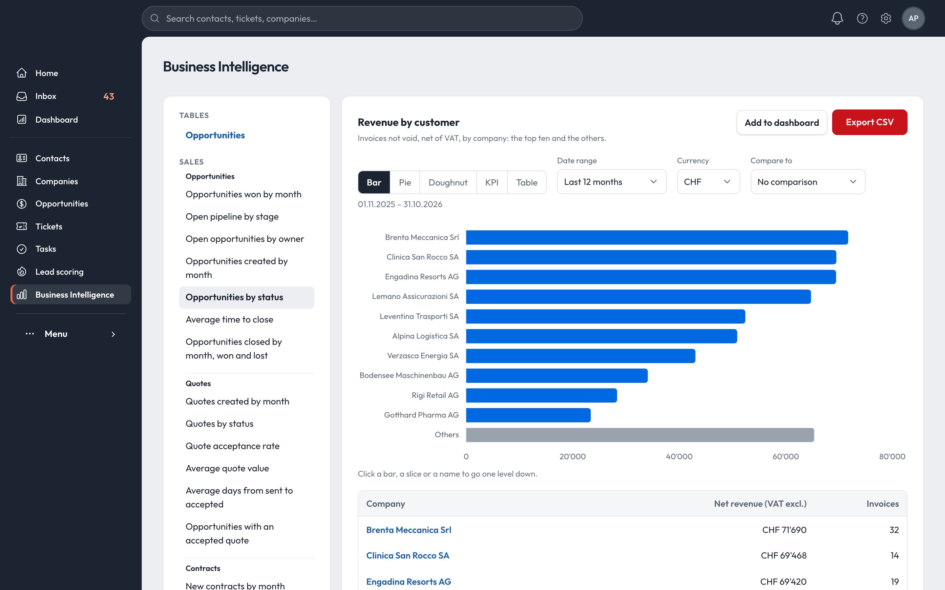Click the Opportunities dollar icon
This screenshot has width=945, height=590.
click(x=22, y=204)
